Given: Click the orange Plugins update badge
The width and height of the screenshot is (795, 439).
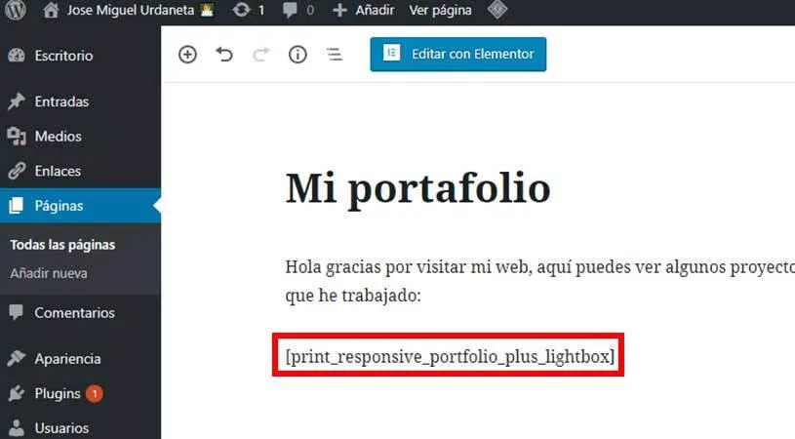Looking at the screenshot, I should (95, 393).
